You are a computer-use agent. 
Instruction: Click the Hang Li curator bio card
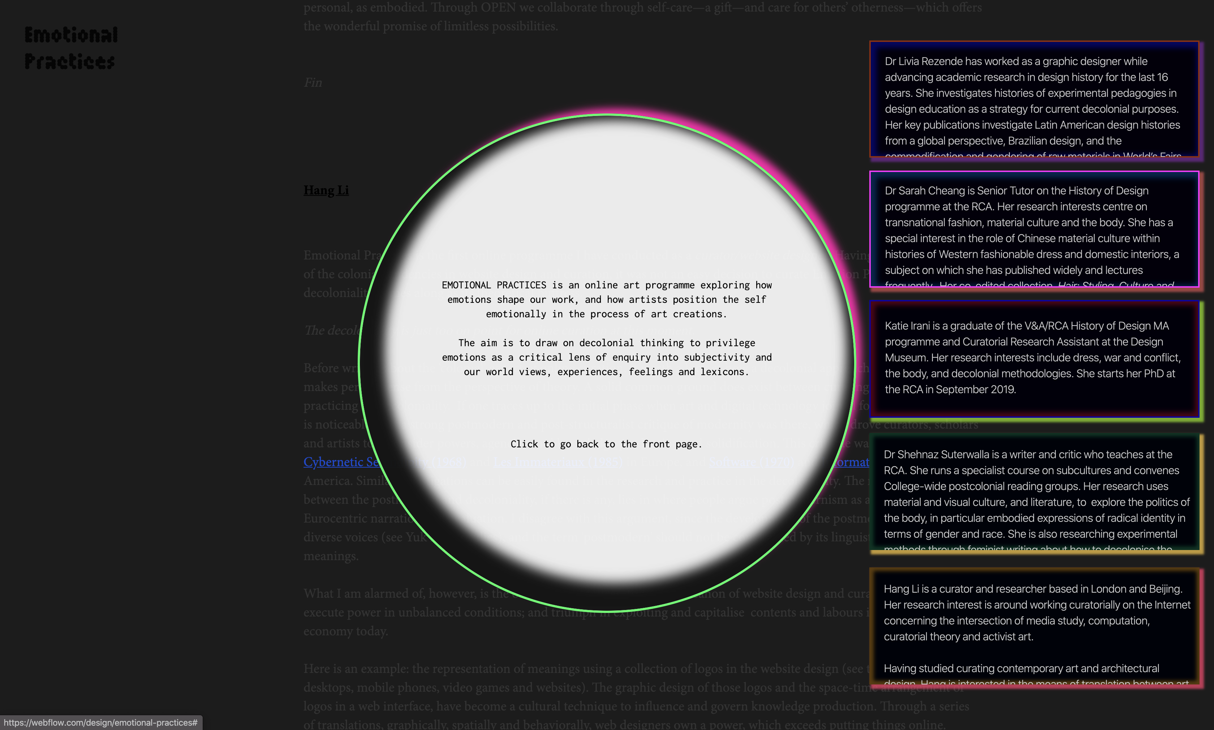pyautogui.click(x=1034, y=626)
